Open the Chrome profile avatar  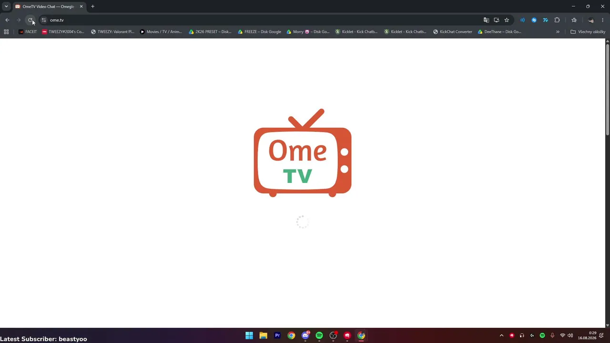coord(591,20)
